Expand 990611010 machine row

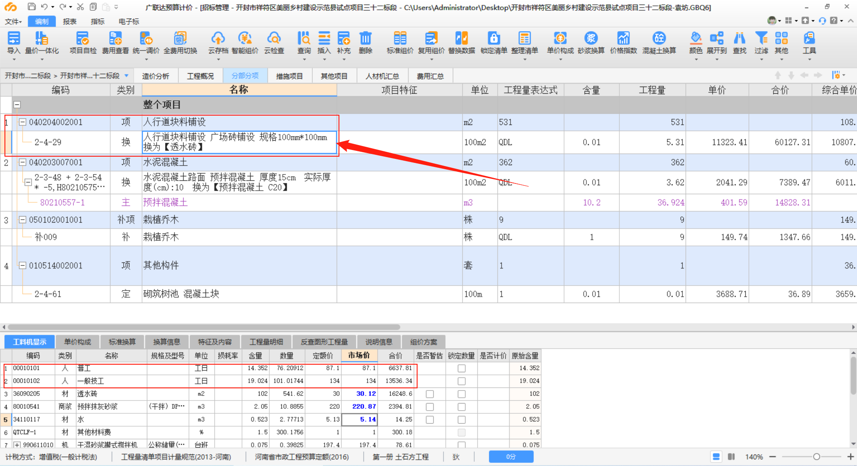click(17, 445)
